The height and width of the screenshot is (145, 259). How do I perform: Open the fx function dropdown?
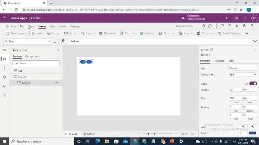(x=64, y=41)
